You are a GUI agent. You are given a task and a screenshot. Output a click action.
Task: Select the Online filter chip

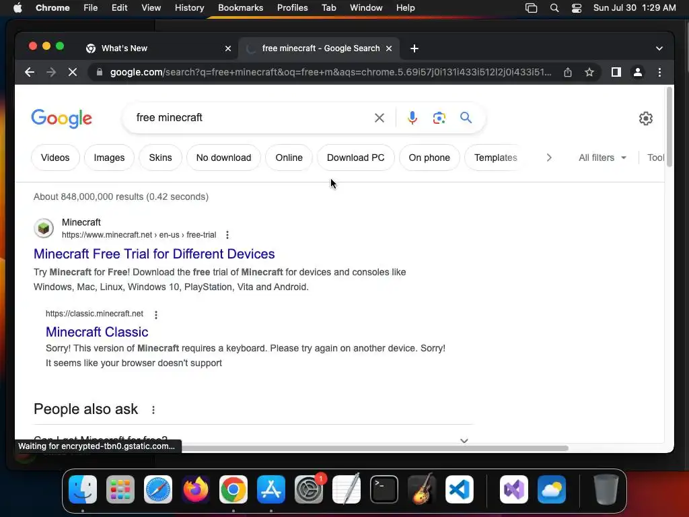(289, 158)
